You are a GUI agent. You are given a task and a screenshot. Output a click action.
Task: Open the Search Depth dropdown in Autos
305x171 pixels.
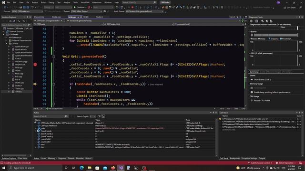[92, 116]
